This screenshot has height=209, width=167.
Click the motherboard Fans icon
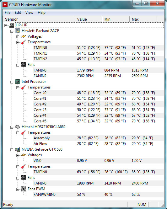(x=24, y=65)
